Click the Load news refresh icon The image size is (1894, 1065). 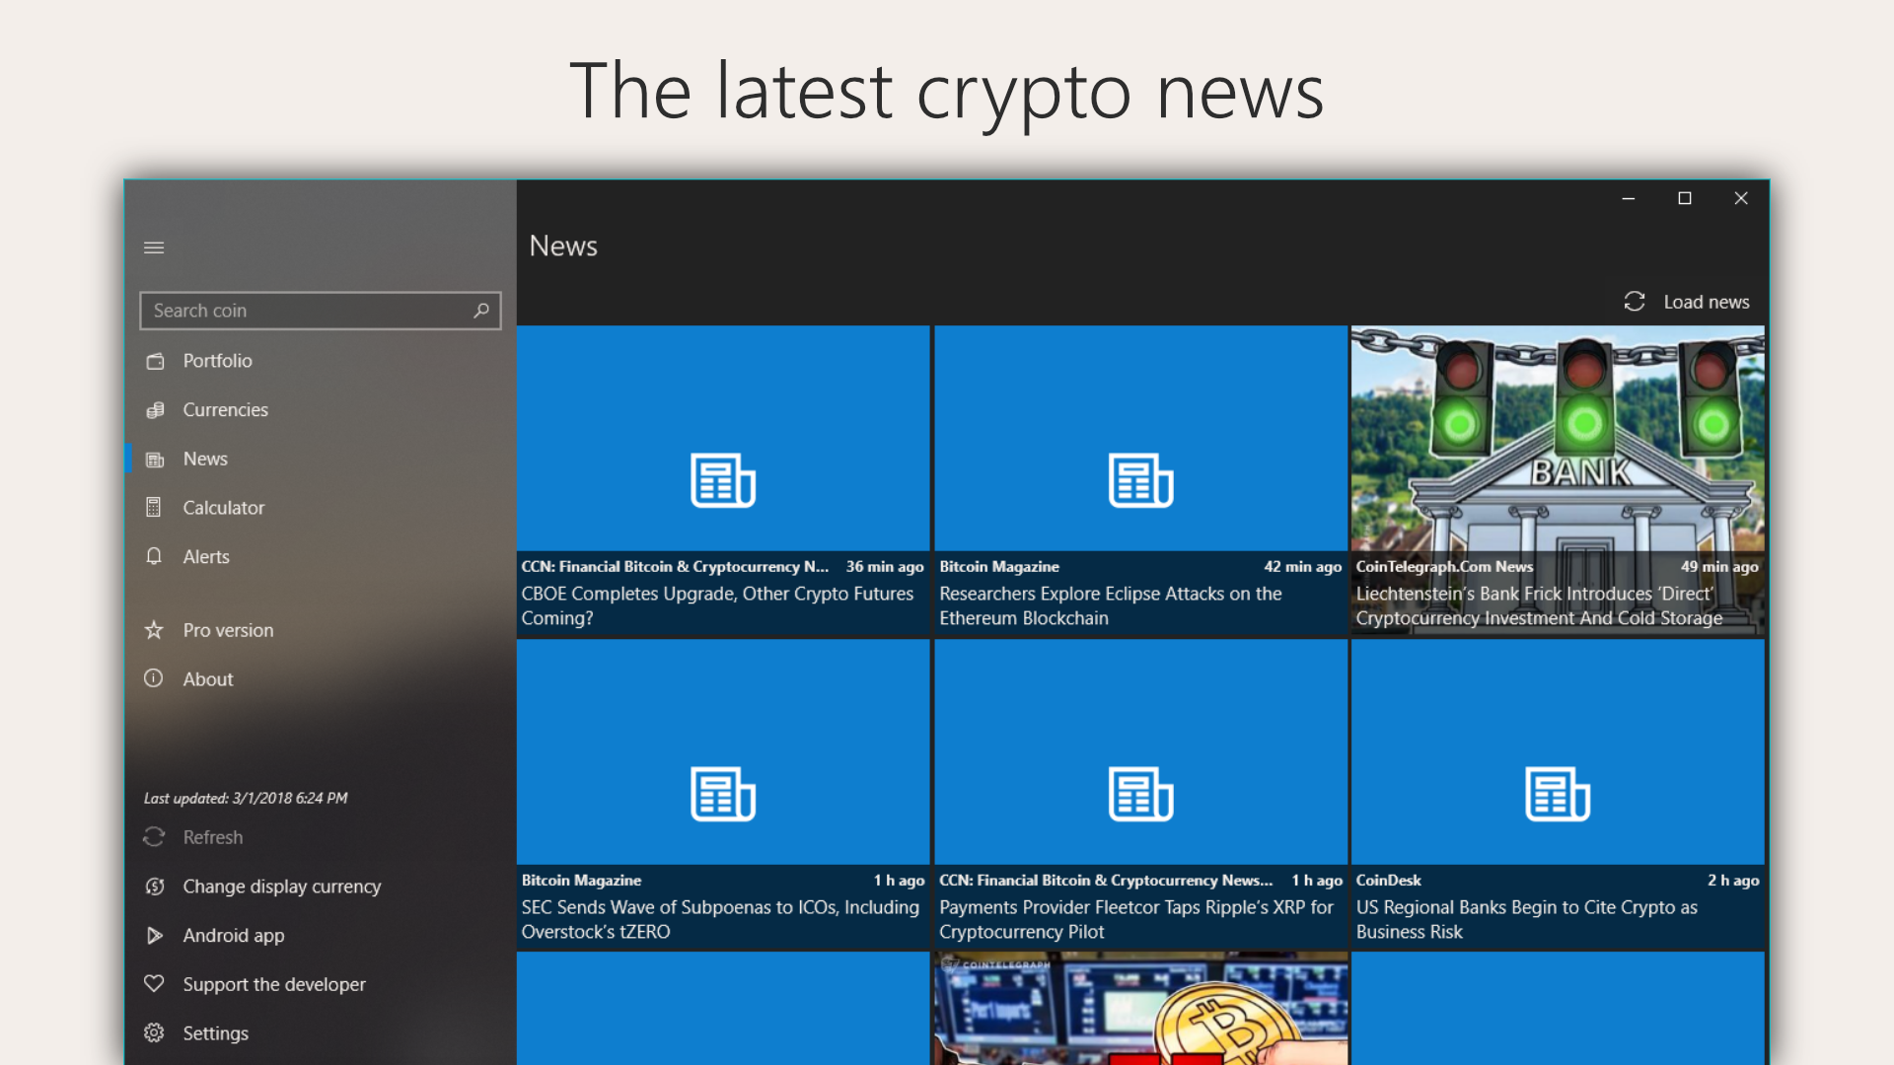coord(1635,302)
